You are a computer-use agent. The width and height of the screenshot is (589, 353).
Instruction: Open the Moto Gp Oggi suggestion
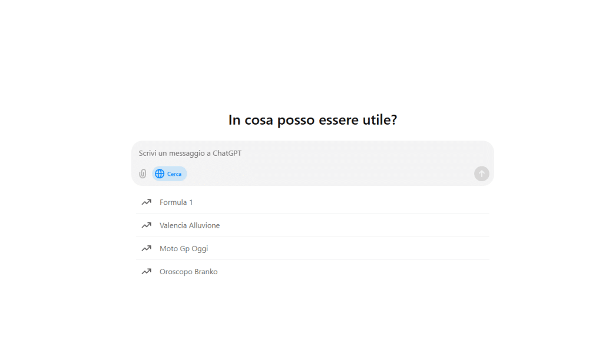(313, 248)
